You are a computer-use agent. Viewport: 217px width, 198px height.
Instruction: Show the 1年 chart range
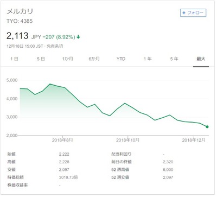point(148,59)
